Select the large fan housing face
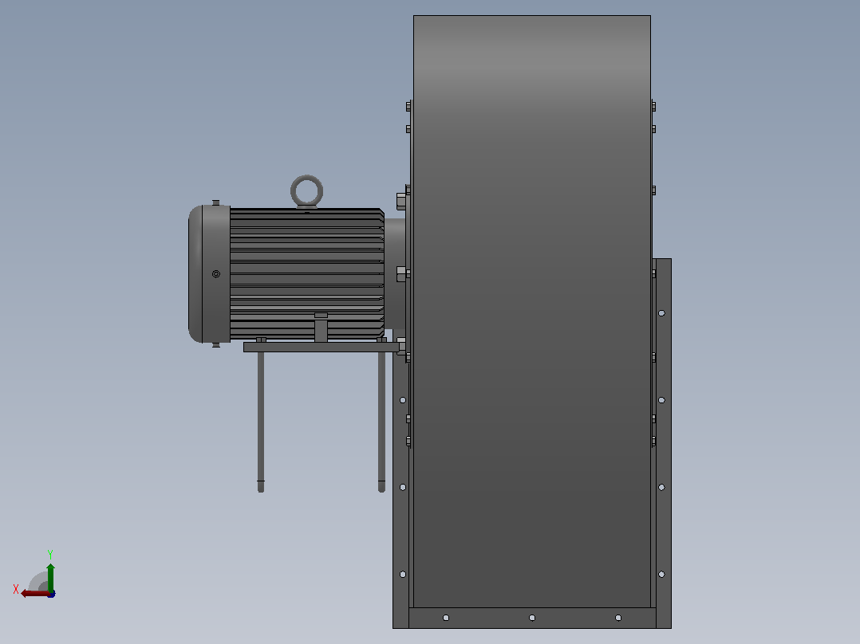This screenshot has height=644, width=860. pyautogui.click(x=531, y=312)
